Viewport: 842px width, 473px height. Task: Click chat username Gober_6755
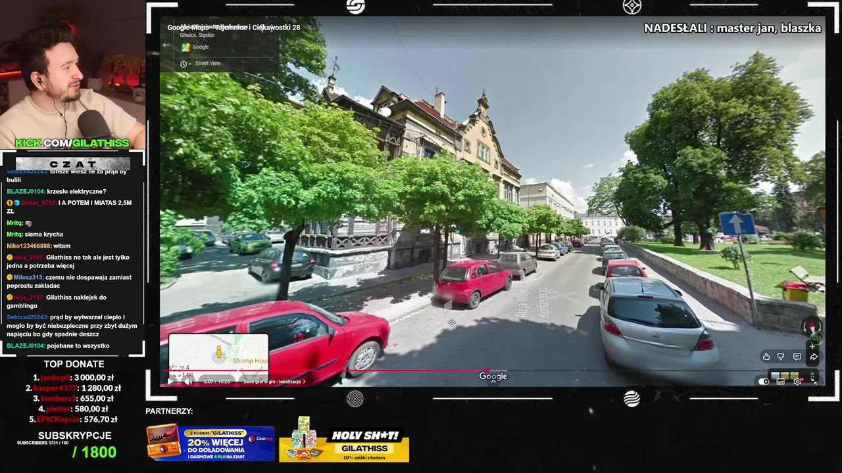coord(38,203)
